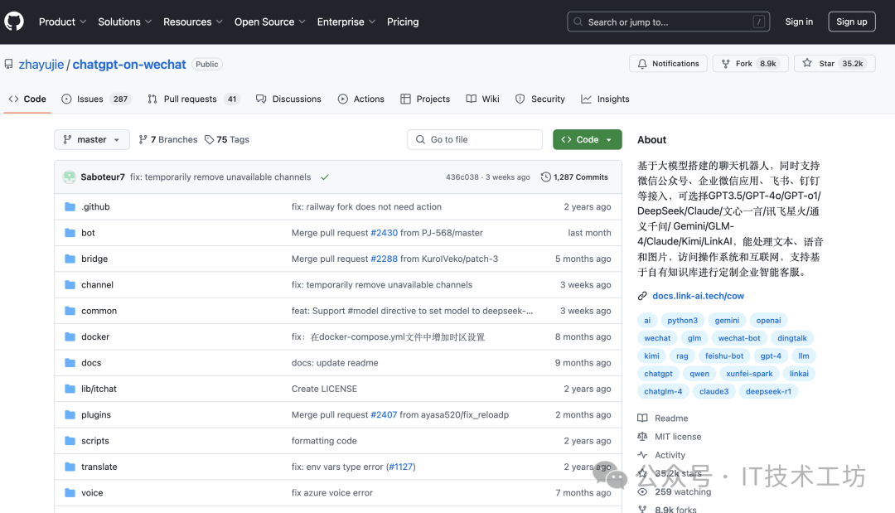The image size is (895, 513).
Task: Expand the Enterprise menu
Action: click(346, 22)
